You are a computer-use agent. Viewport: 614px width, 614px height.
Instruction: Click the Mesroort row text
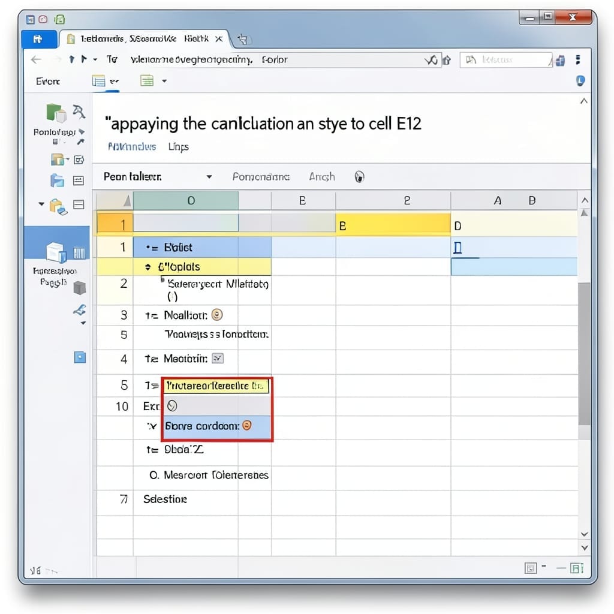click(216, 475)
